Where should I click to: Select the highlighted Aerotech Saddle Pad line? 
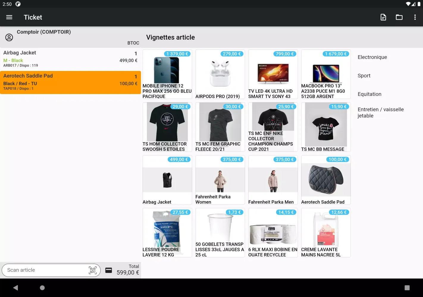pos(70,82)
